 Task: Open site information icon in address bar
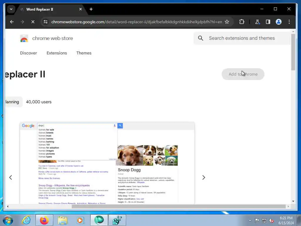point(46,22)
